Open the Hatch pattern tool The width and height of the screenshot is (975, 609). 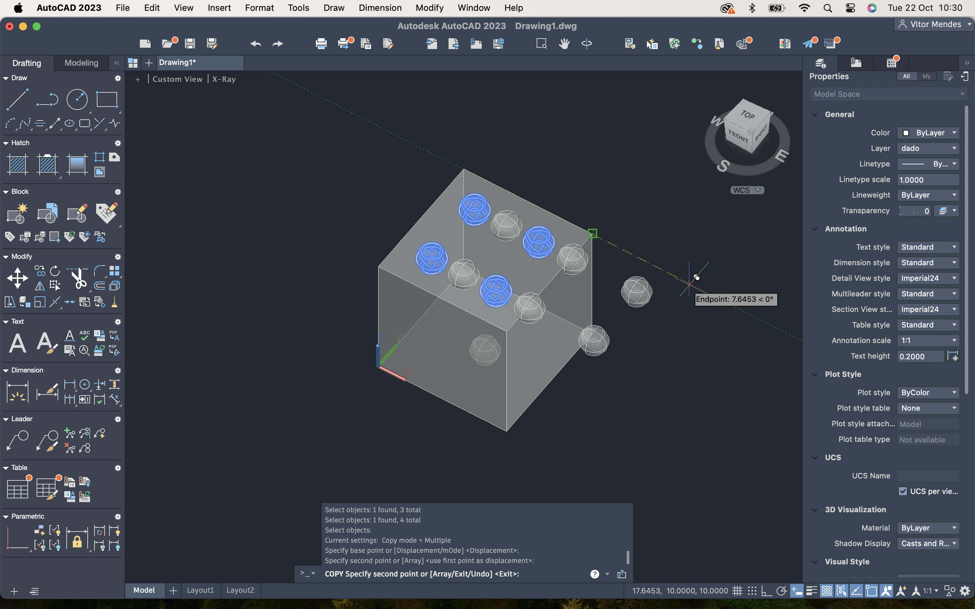click(17, 164)
